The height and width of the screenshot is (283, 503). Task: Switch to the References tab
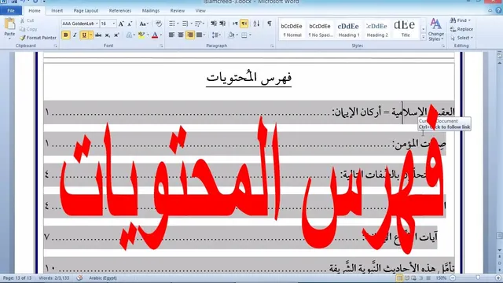coord(120,10)
